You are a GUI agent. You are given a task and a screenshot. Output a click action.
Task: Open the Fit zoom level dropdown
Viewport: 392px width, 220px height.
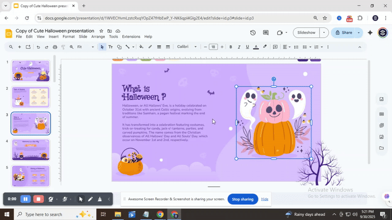click(86, 47)
